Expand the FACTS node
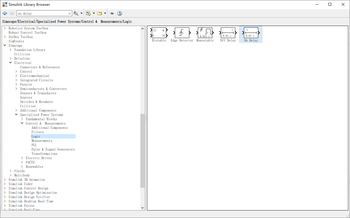The image size is (350, 218). pyautogui.click(x=22, y=162)
